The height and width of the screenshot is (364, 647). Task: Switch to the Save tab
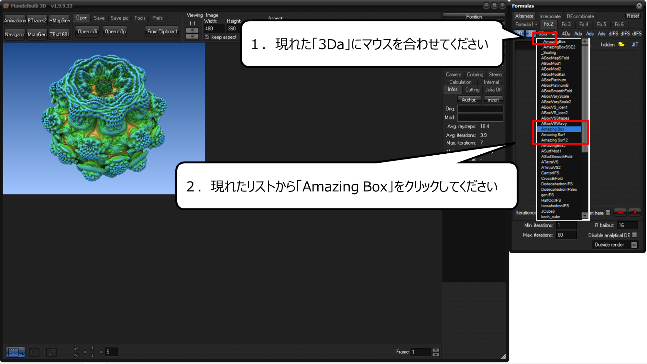tap(99, 18)
